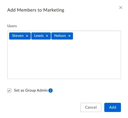
Task: Select the Nelson user chip
Action: click(60, 36)
